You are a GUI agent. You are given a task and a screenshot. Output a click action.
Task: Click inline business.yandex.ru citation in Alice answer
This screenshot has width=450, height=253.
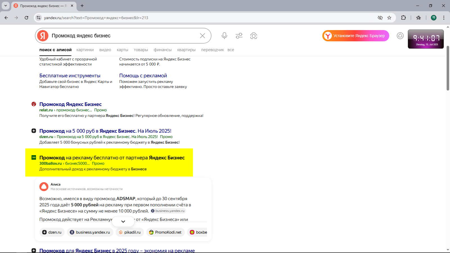pyautogui.click(x=168, y=211)
